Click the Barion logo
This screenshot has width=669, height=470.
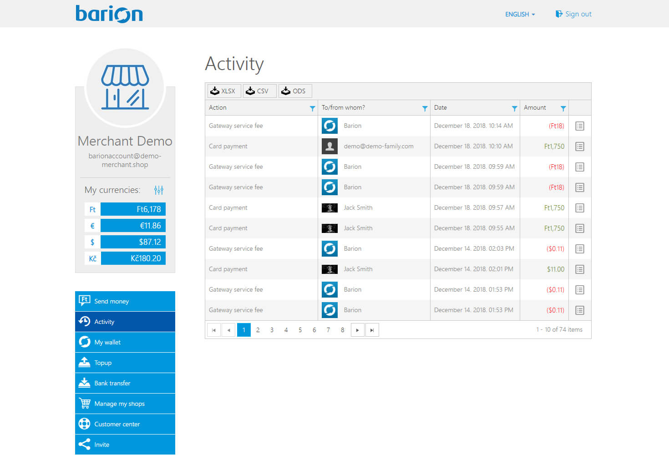click(x=109, y=14)
